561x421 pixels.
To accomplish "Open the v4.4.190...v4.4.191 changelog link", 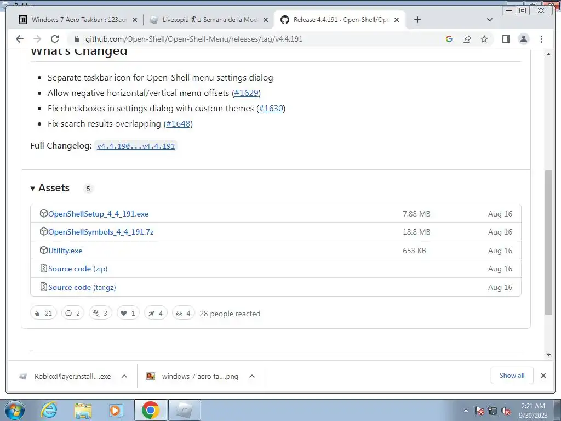I will (x=136, y=146).
